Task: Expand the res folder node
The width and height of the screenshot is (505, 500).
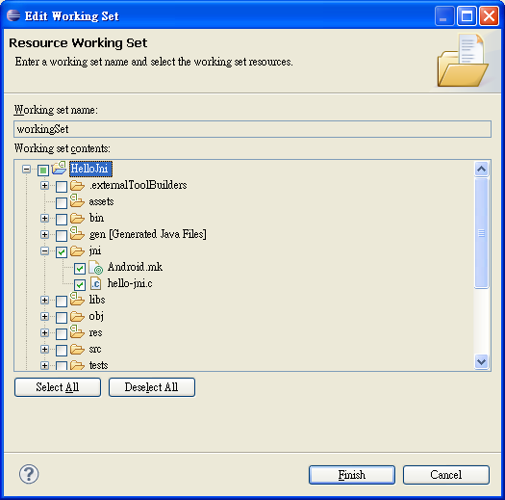Action: pyautogui.click(x=45, y=333)
